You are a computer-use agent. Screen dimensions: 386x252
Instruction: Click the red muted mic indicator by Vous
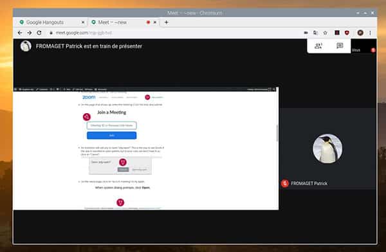[373, 50]
